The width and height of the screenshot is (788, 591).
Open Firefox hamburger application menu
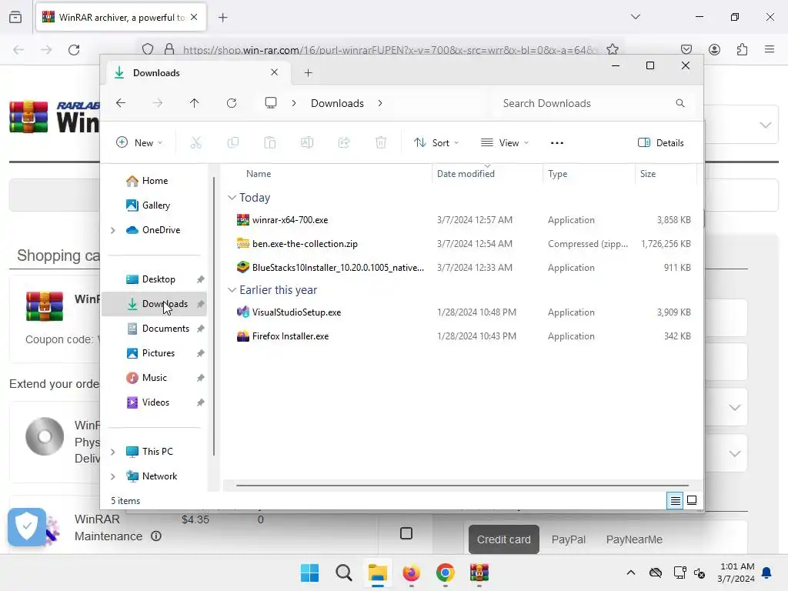click(770, 49)
